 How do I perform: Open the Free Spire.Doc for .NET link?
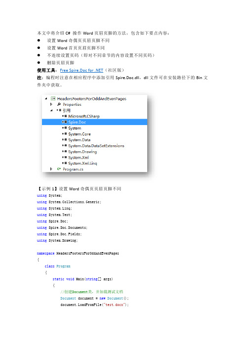tap(82, 70)
